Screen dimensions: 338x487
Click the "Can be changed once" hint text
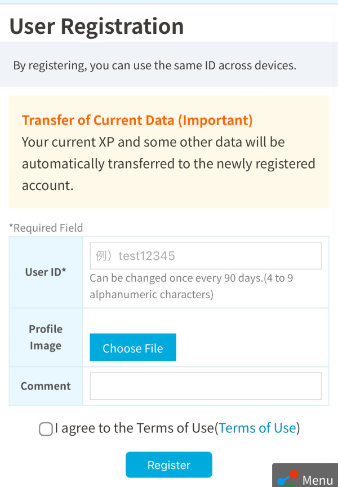click(192, 278)
